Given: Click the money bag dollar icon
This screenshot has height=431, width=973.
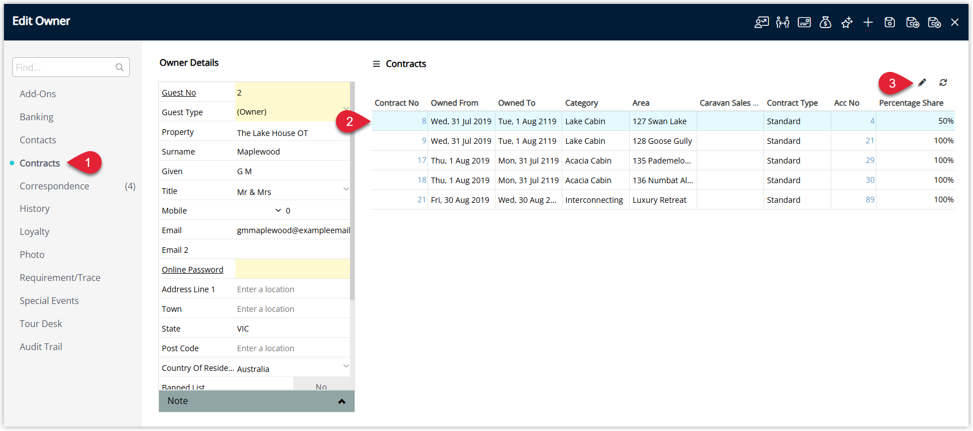Looking at the screenshot, I should point(825,22).
